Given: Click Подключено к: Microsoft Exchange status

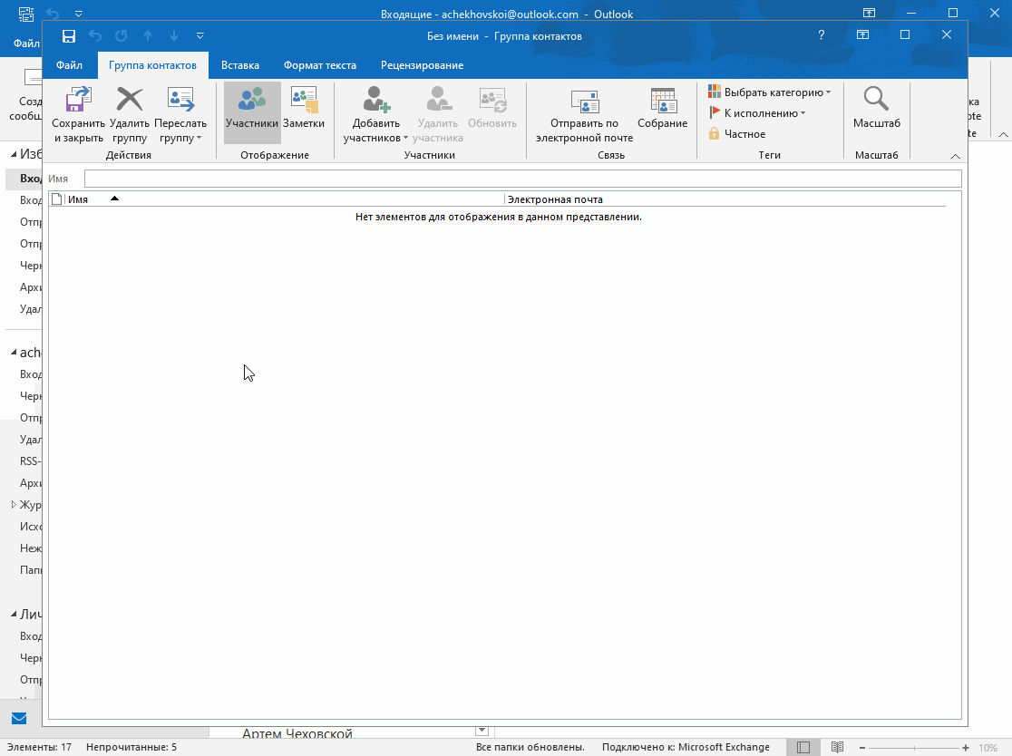Looking at the screenshot, I should (686, 747).
